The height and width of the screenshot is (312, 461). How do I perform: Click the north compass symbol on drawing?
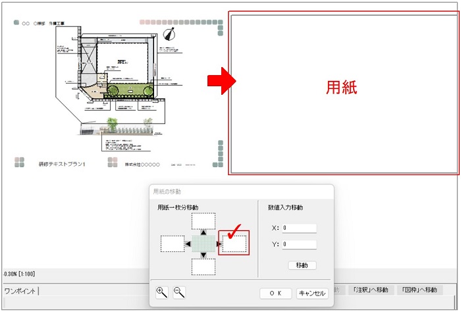point(169,34)
